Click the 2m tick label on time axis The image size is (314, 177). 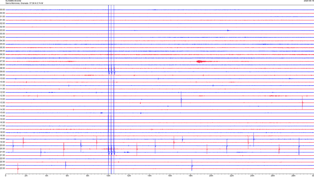tap(26, 176)
